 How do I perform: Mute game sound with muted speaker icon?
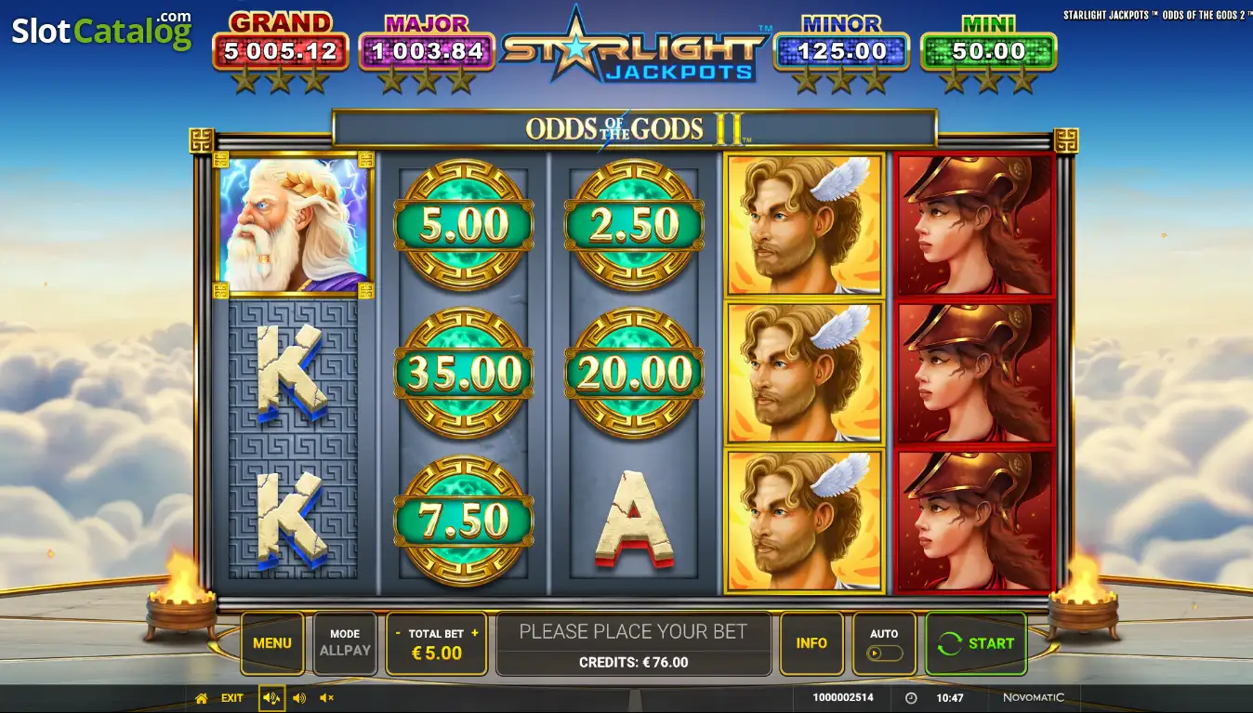(x=327, y=698)
